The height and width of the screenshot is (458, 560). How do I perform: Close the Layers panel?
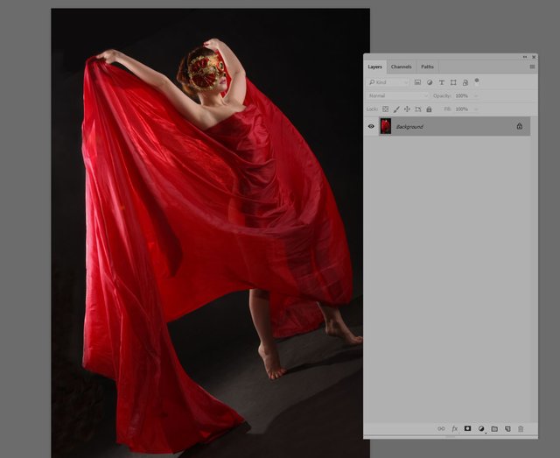(534, 57)
